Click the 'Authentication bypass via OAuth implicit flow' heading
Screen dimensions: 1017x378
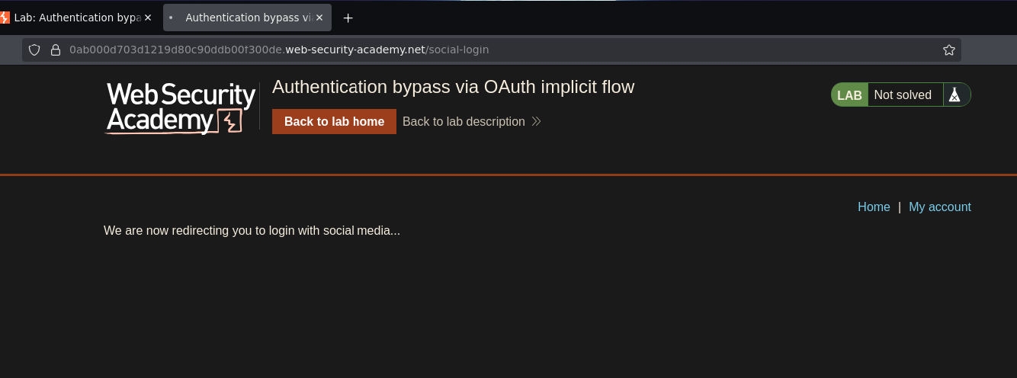453,87
